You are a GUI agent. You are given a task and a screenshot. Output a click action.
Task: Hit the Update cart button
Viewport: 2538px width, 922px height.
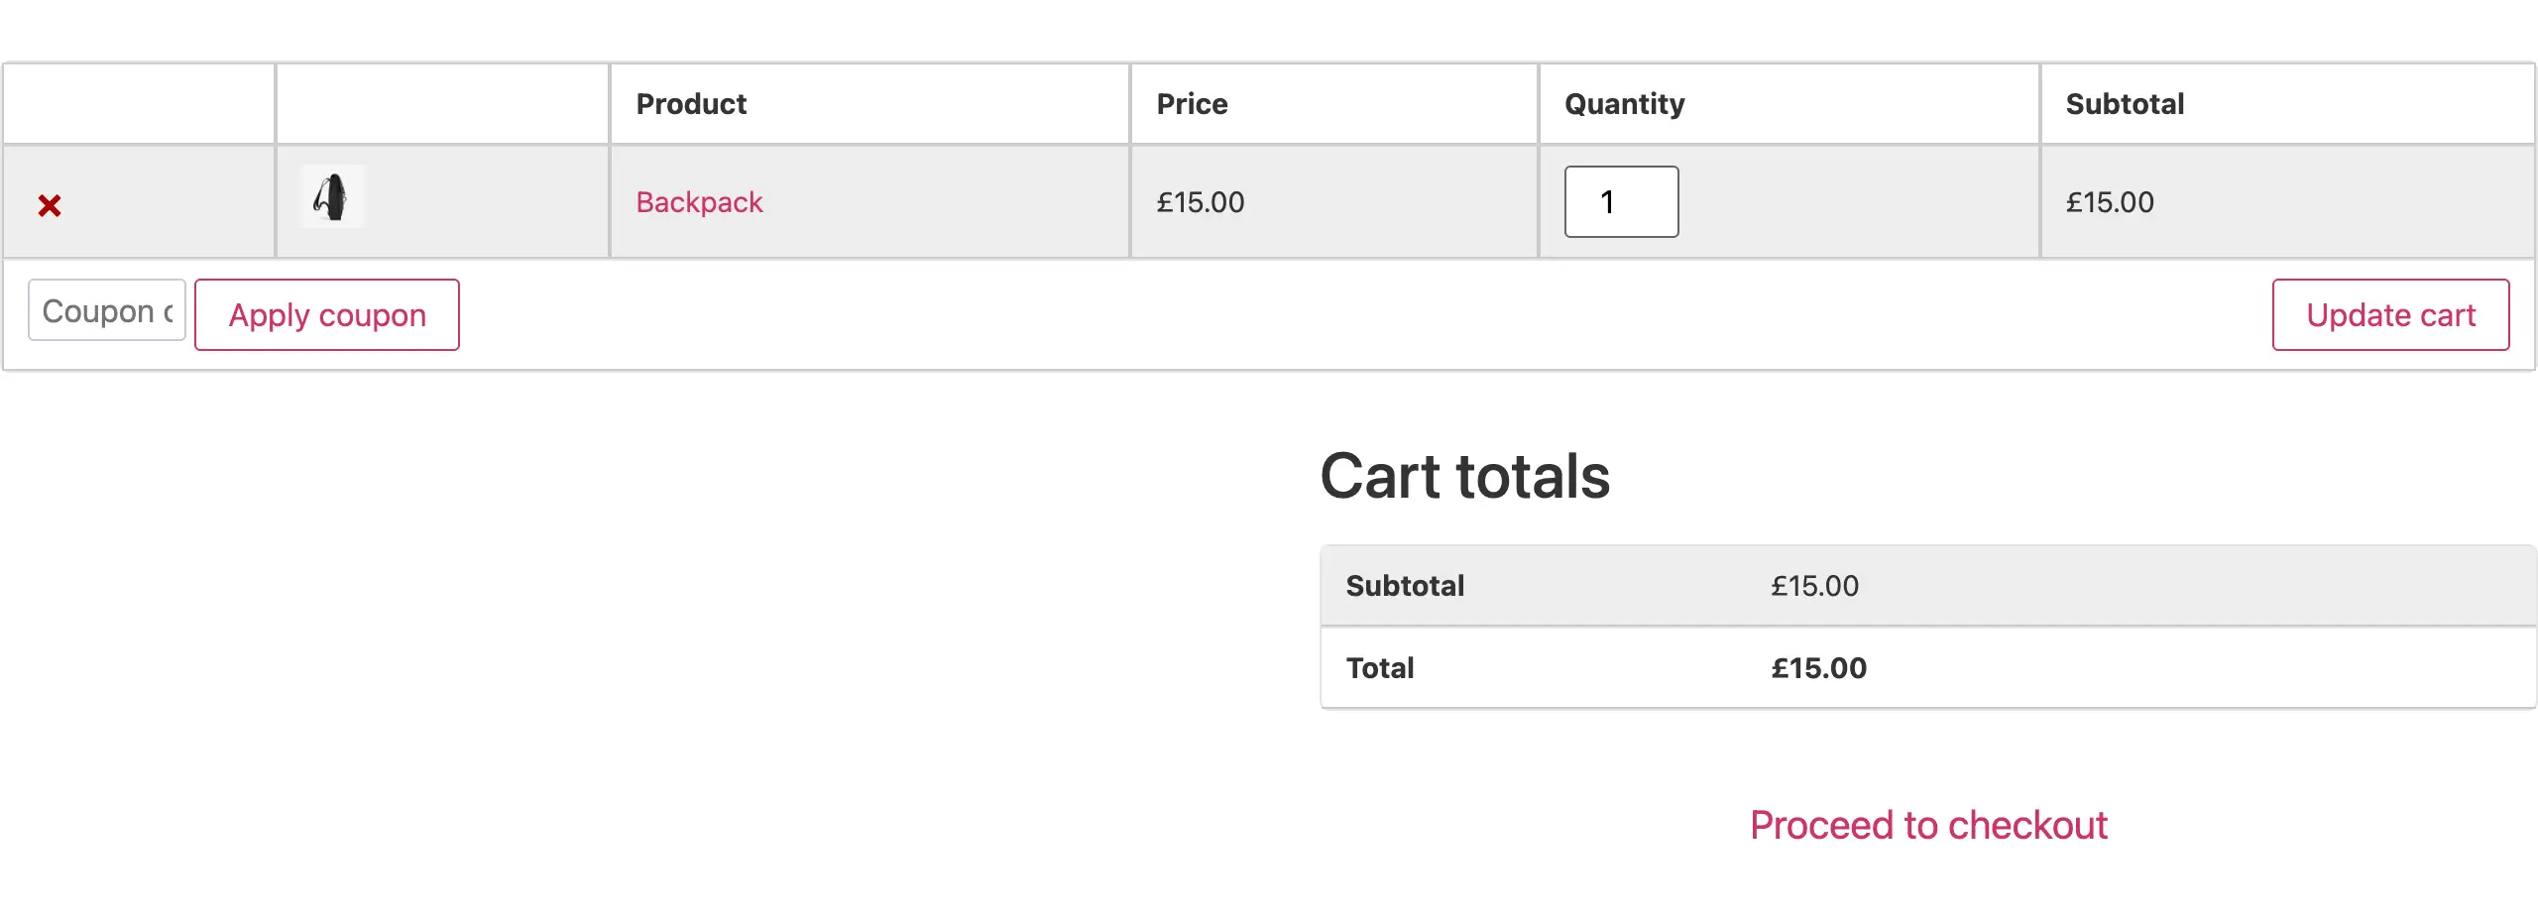(2390, 315)
